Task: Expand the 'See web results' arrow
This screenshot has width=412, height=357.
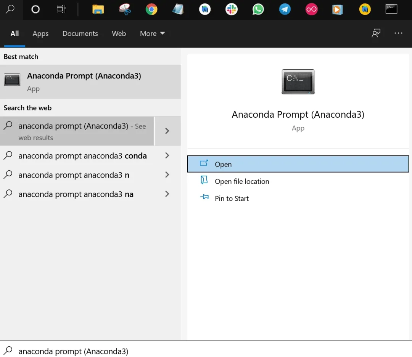Action: point(167,131)
